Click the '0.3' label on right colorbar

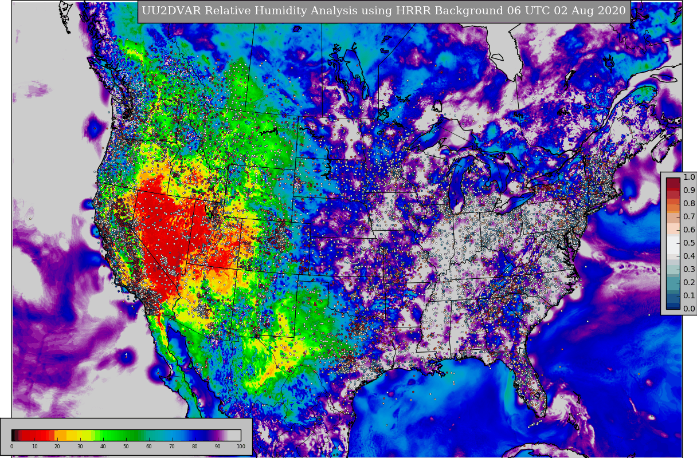(689, 269)
